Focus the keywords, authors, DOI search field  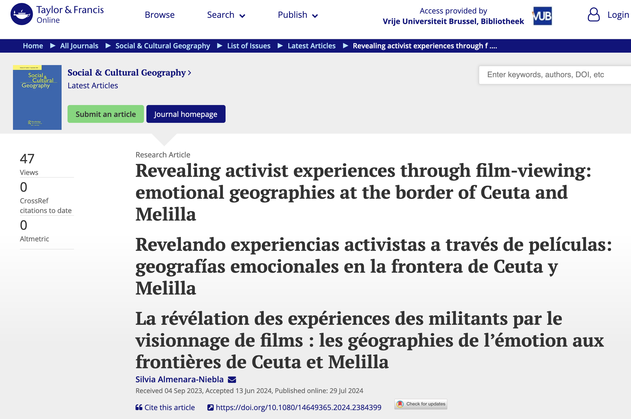(554, 75)
